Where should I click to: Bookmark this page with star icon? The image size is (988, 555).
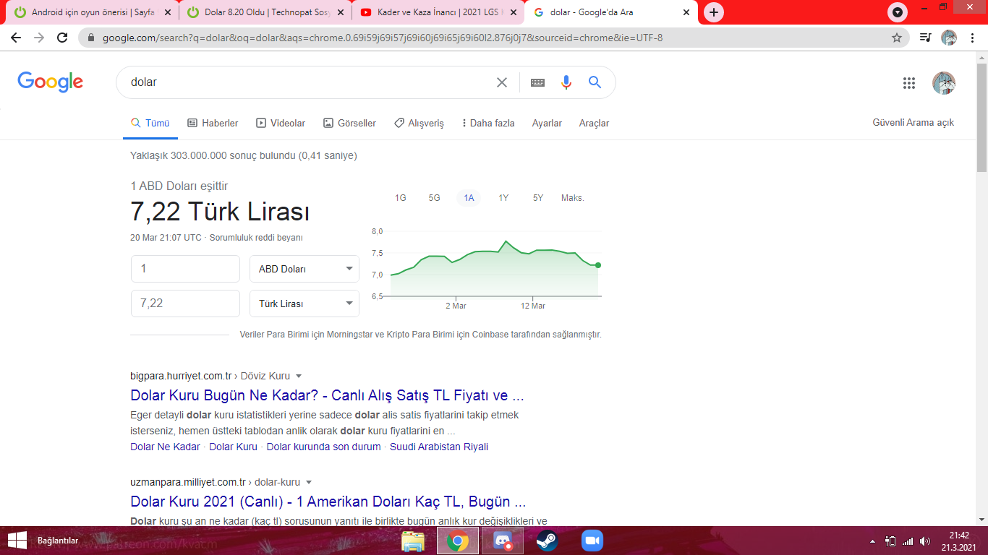(897, 38)
